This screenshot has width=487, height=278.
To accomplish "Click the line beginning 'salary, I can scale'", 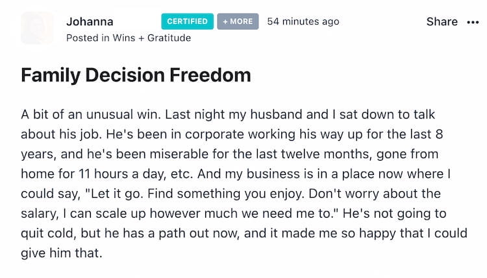I will tap(234, 214).
